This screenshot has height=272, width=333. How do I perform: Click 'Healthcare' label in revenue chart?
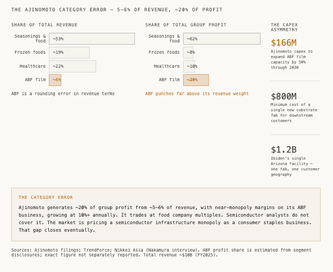tap(33, 66)
